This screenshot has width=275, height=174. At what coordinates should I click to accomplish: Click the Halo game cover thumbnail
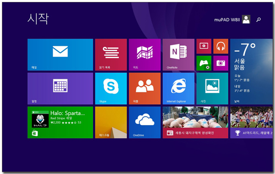(x=40, y=119)
